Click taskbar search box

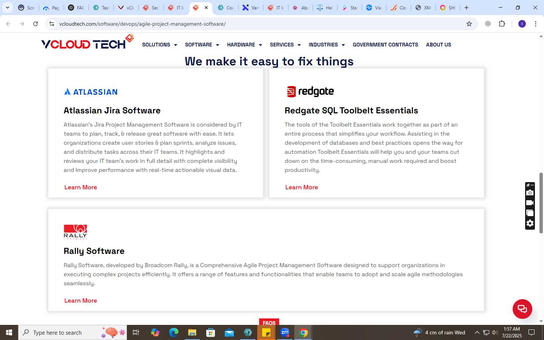tap(73, 332)
